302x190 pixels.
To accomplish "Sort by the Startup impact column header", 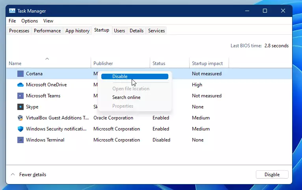I will pyautogui.click(x=209, y=63).
